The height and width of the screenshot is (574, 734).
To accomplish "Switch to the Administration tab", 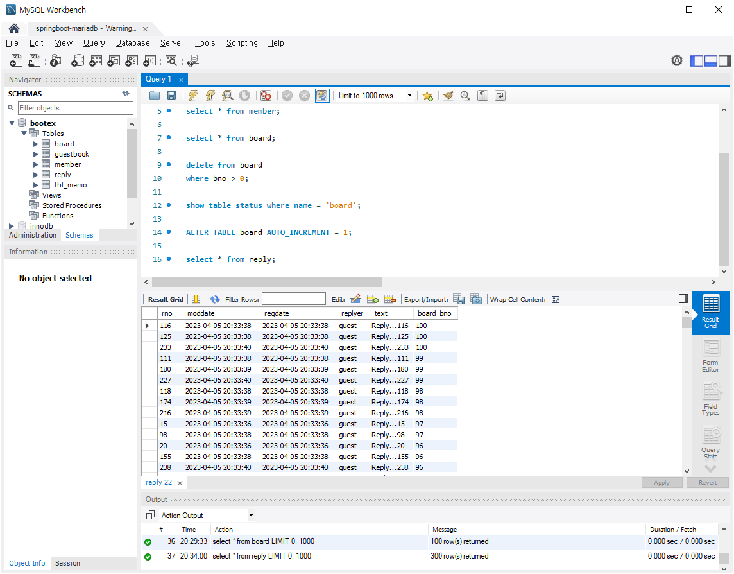I will [x=33, y=235].
